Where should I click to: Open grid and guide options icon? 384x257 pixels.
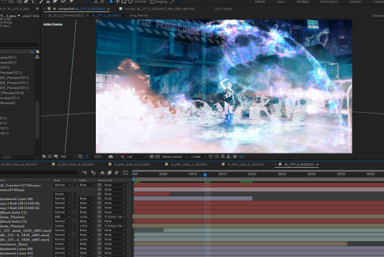[80, 156]
